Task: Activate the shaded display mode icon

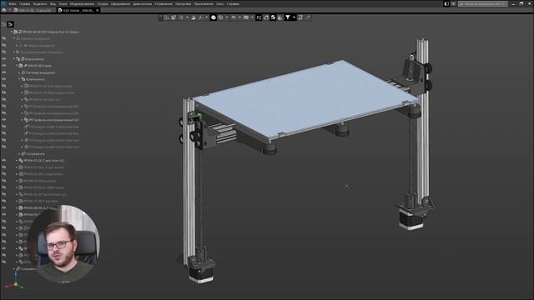Action: click(214, 17)
